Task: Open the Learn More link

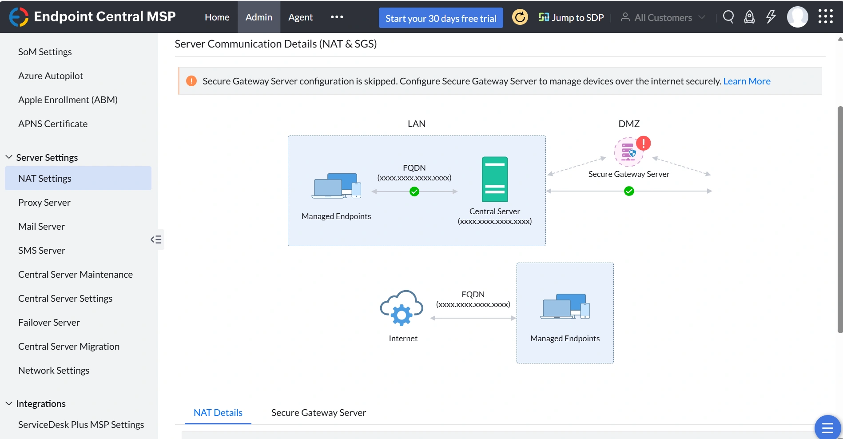Action: point(747,81)
